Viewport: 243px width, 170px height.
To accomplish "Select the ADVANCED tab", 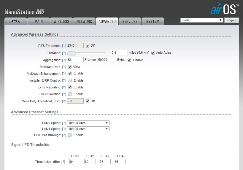I will pyautogui.click(x=107, y=21).
